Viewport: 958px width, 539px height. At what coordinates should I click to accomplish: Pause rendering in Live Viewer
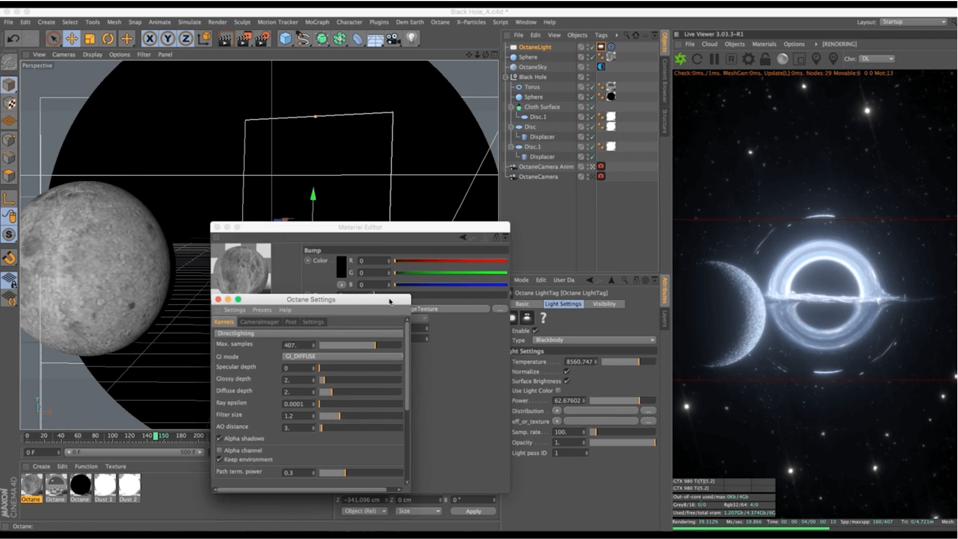pos(714,59)
